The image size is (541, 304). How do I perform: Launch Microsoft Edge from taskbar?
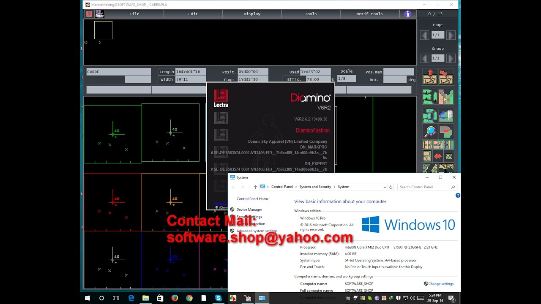(131, 298)
